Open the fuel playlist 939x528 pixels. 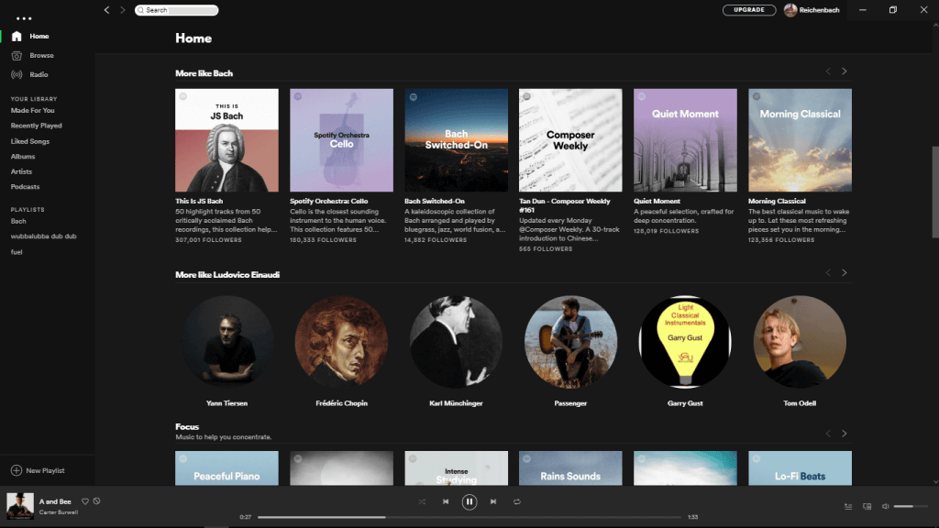click(17, 252)
